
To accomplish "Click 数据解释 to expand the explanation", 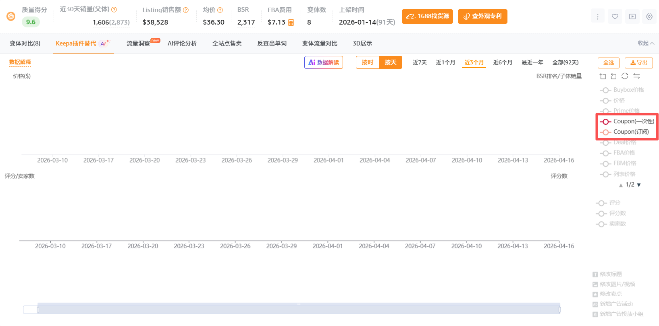I will pyautogui.click(x=20, y=62).
